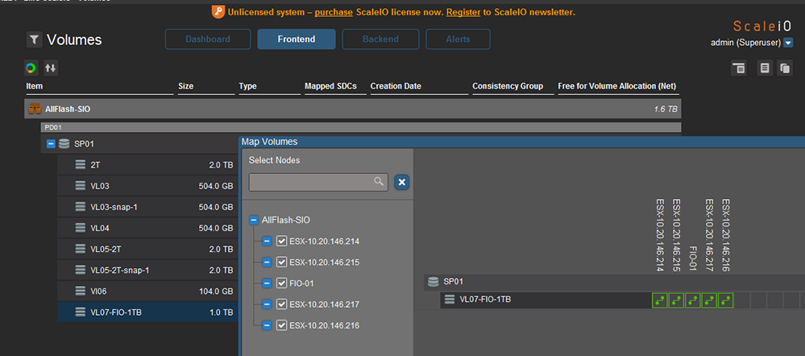Click the document list icon at top right
Image resolution: width=805 pixels, height=356 pixels.
pos(765,68)
